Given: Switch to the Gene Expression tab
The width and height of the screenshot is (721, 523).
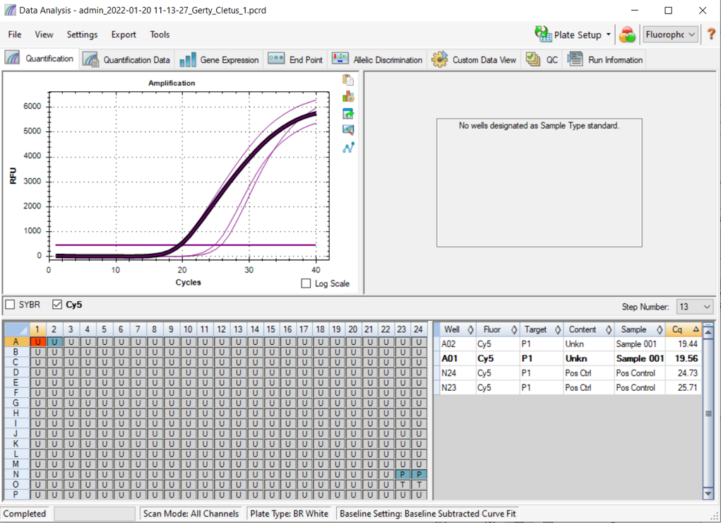Looking at the screenshot, I should tap(220, 60).
